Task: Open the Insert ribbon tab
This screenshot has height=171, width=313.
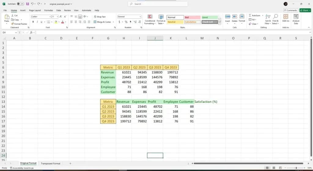Action: [23, 10]
